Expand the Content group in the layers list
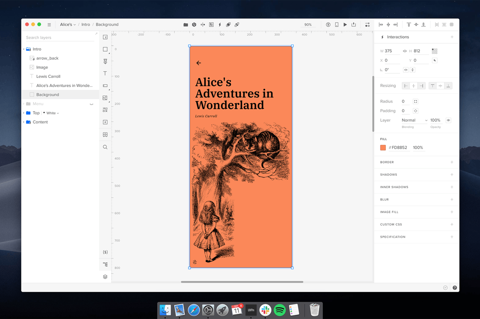The image size is (480, 319). [x=23, y=122]
